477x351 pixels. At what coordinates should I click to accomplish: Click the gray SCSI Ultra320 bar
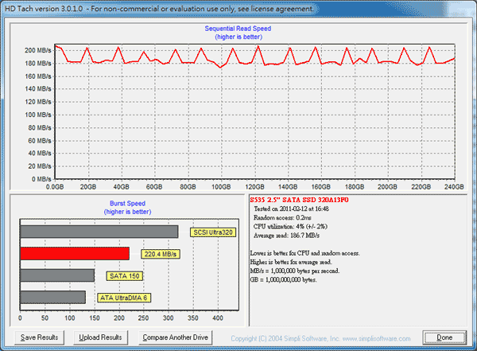[99, 232]
